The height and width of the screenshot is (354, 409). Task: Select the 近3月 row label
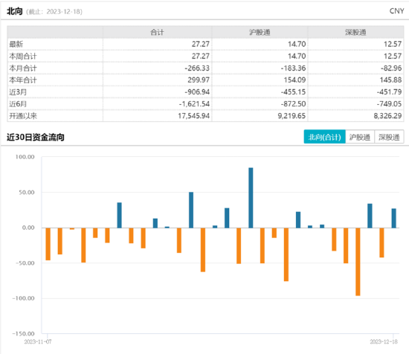click(18, 91)
